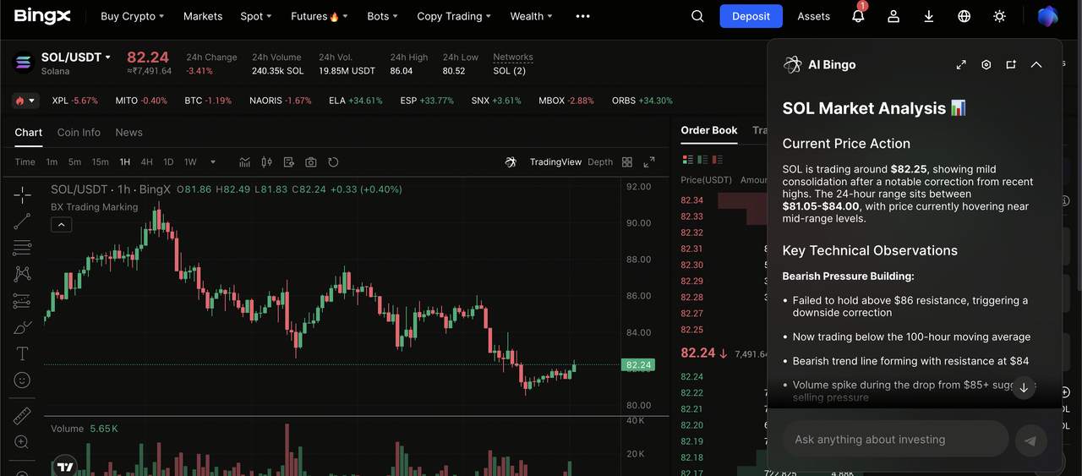Open the chart indicators icon
Image resolution: width=1082 pixels, height=476 pixels.
(x=245, y=162)
